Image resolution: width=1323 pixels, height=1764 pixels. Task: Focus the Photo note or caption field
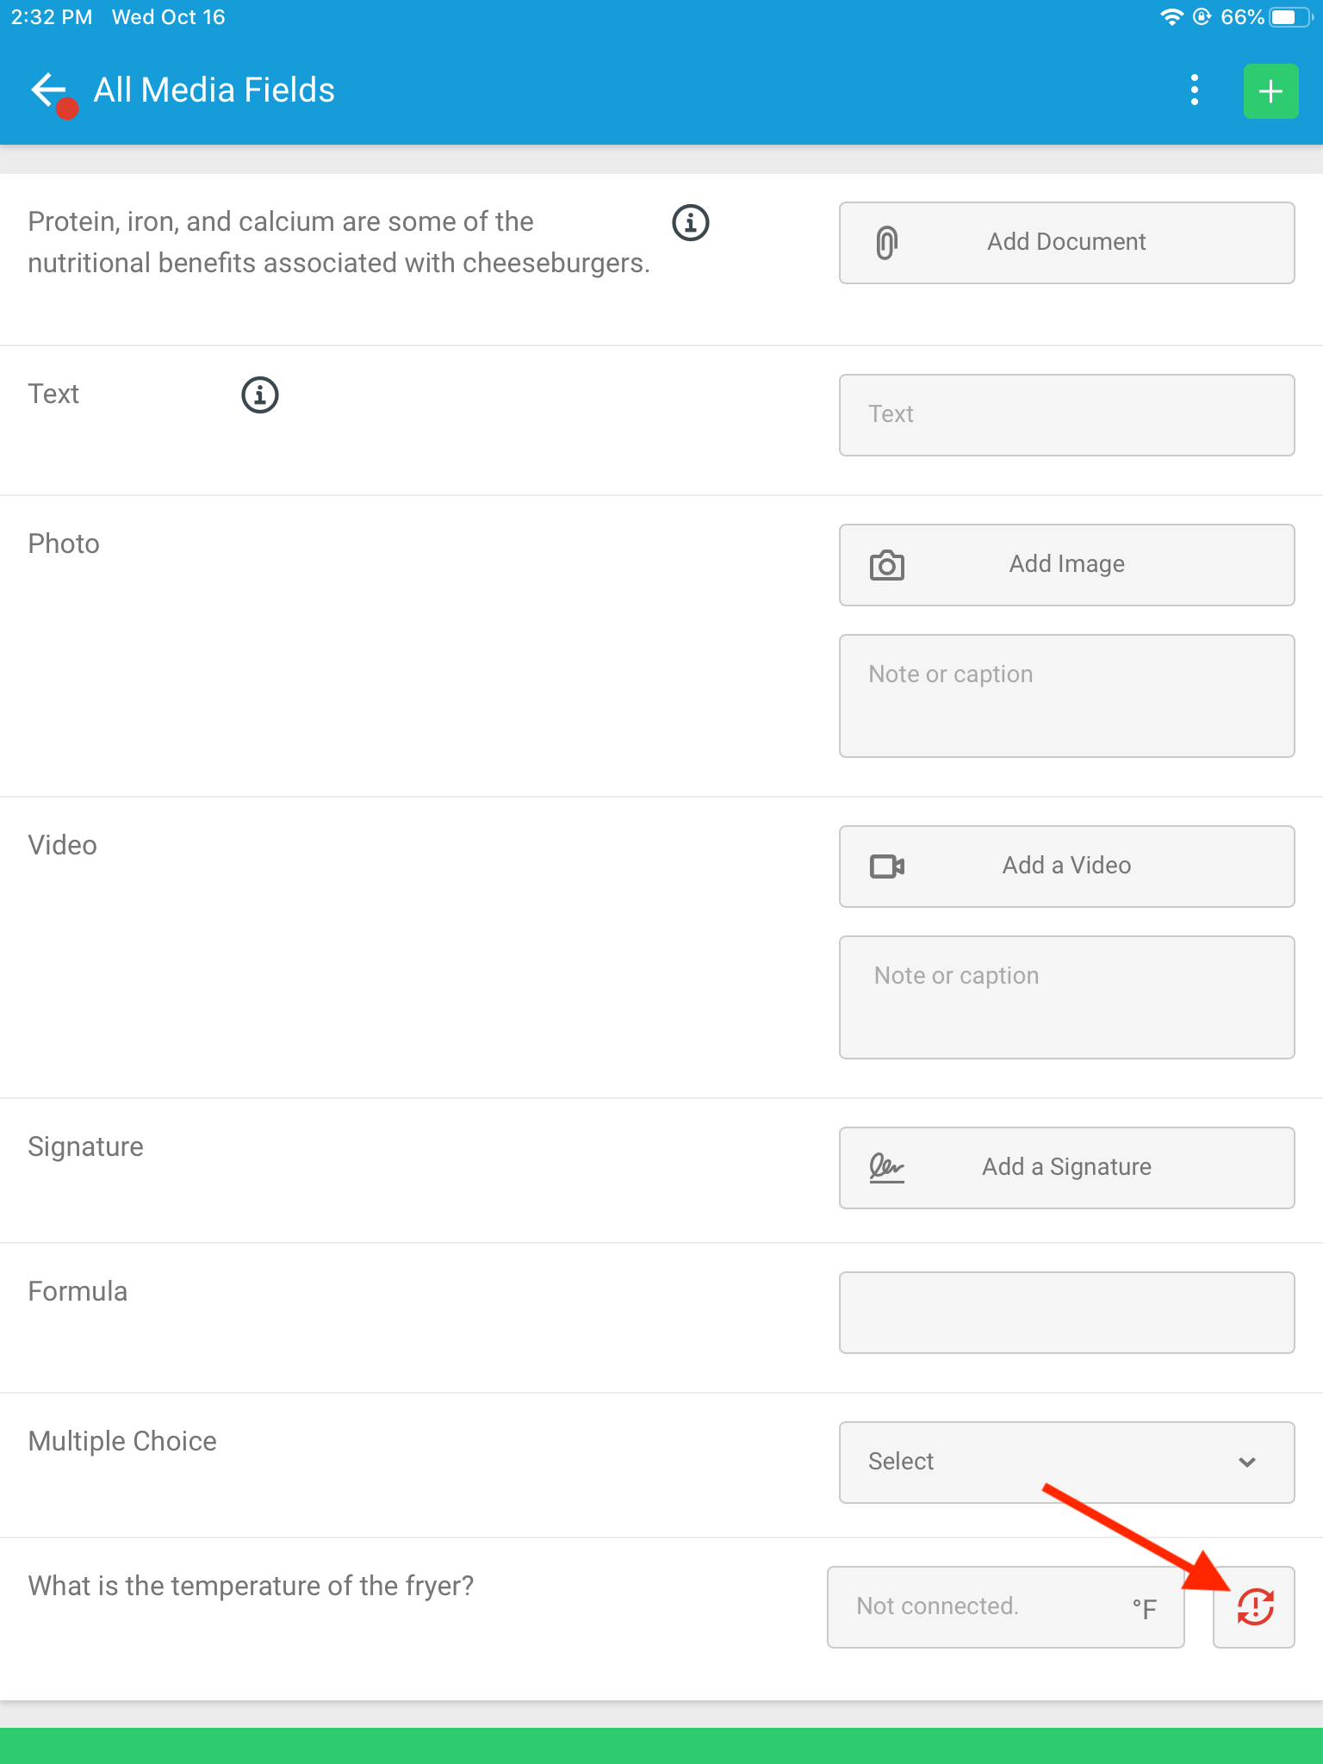pyautogui.click(x=1066, y=696)
